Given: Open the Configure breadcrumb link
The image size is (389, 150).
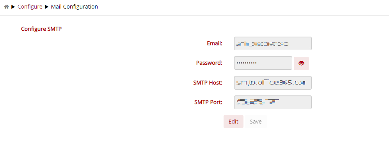Looking at the screenshot, I should pos(30,7).
